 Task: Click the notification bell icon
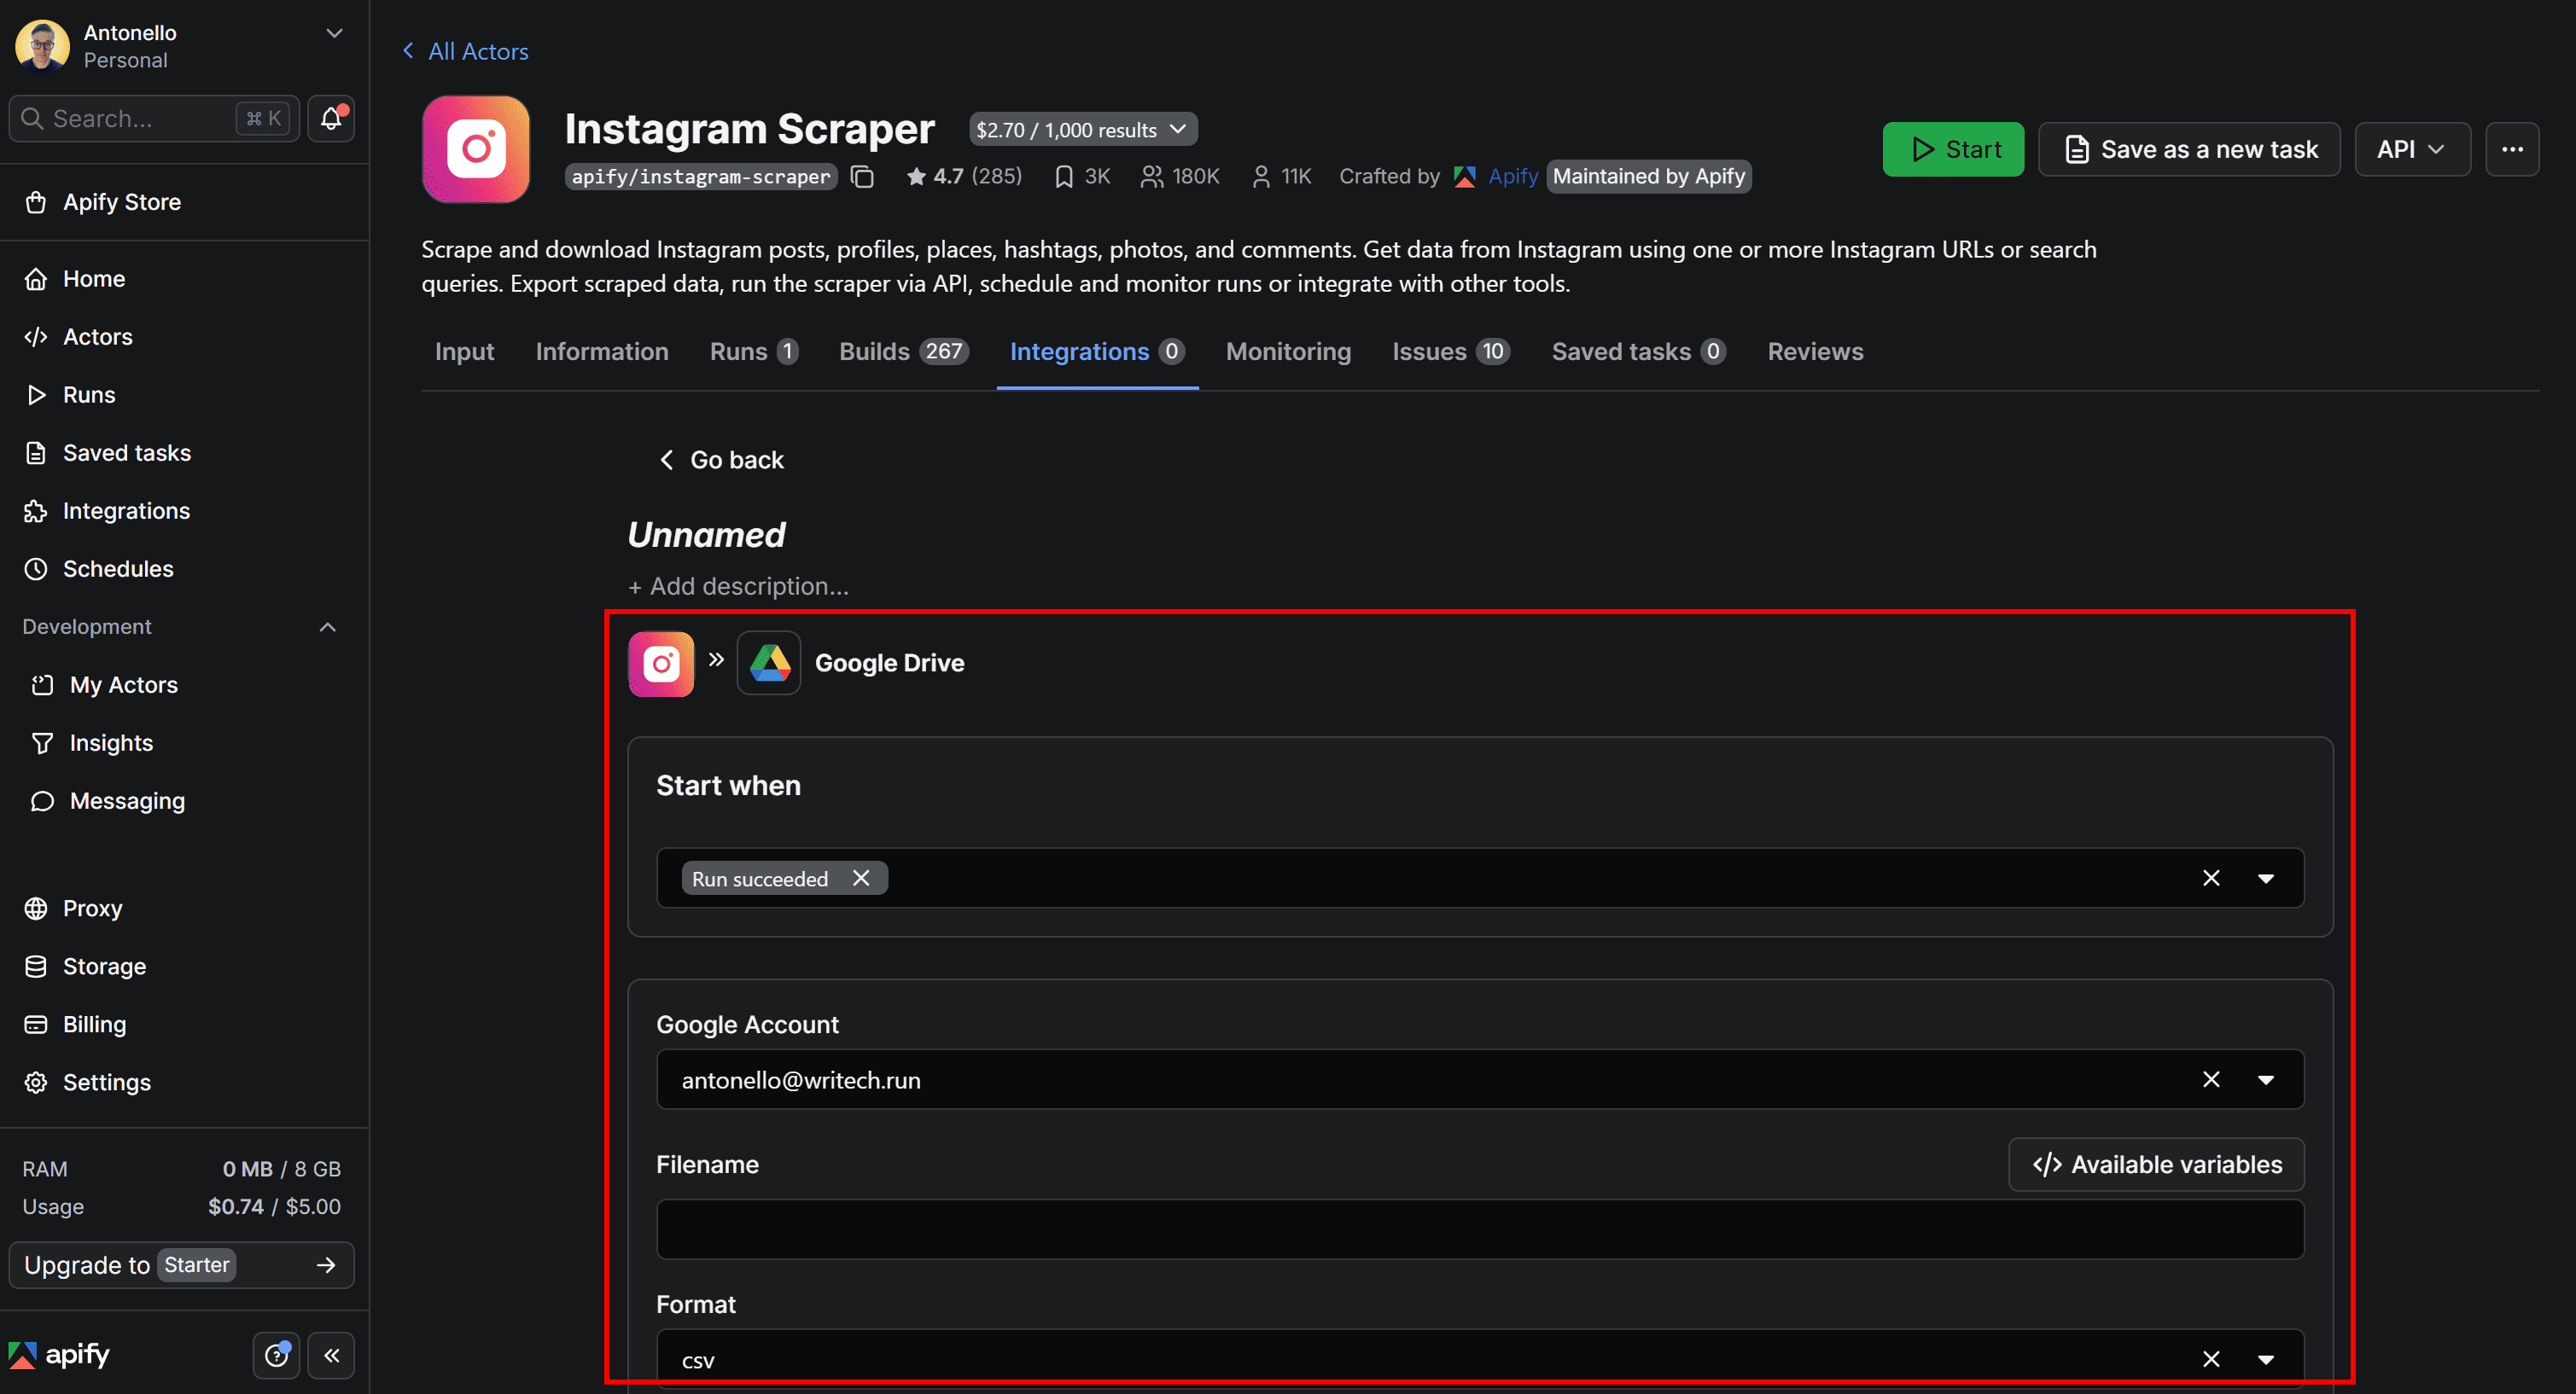[x=330, y=118]
